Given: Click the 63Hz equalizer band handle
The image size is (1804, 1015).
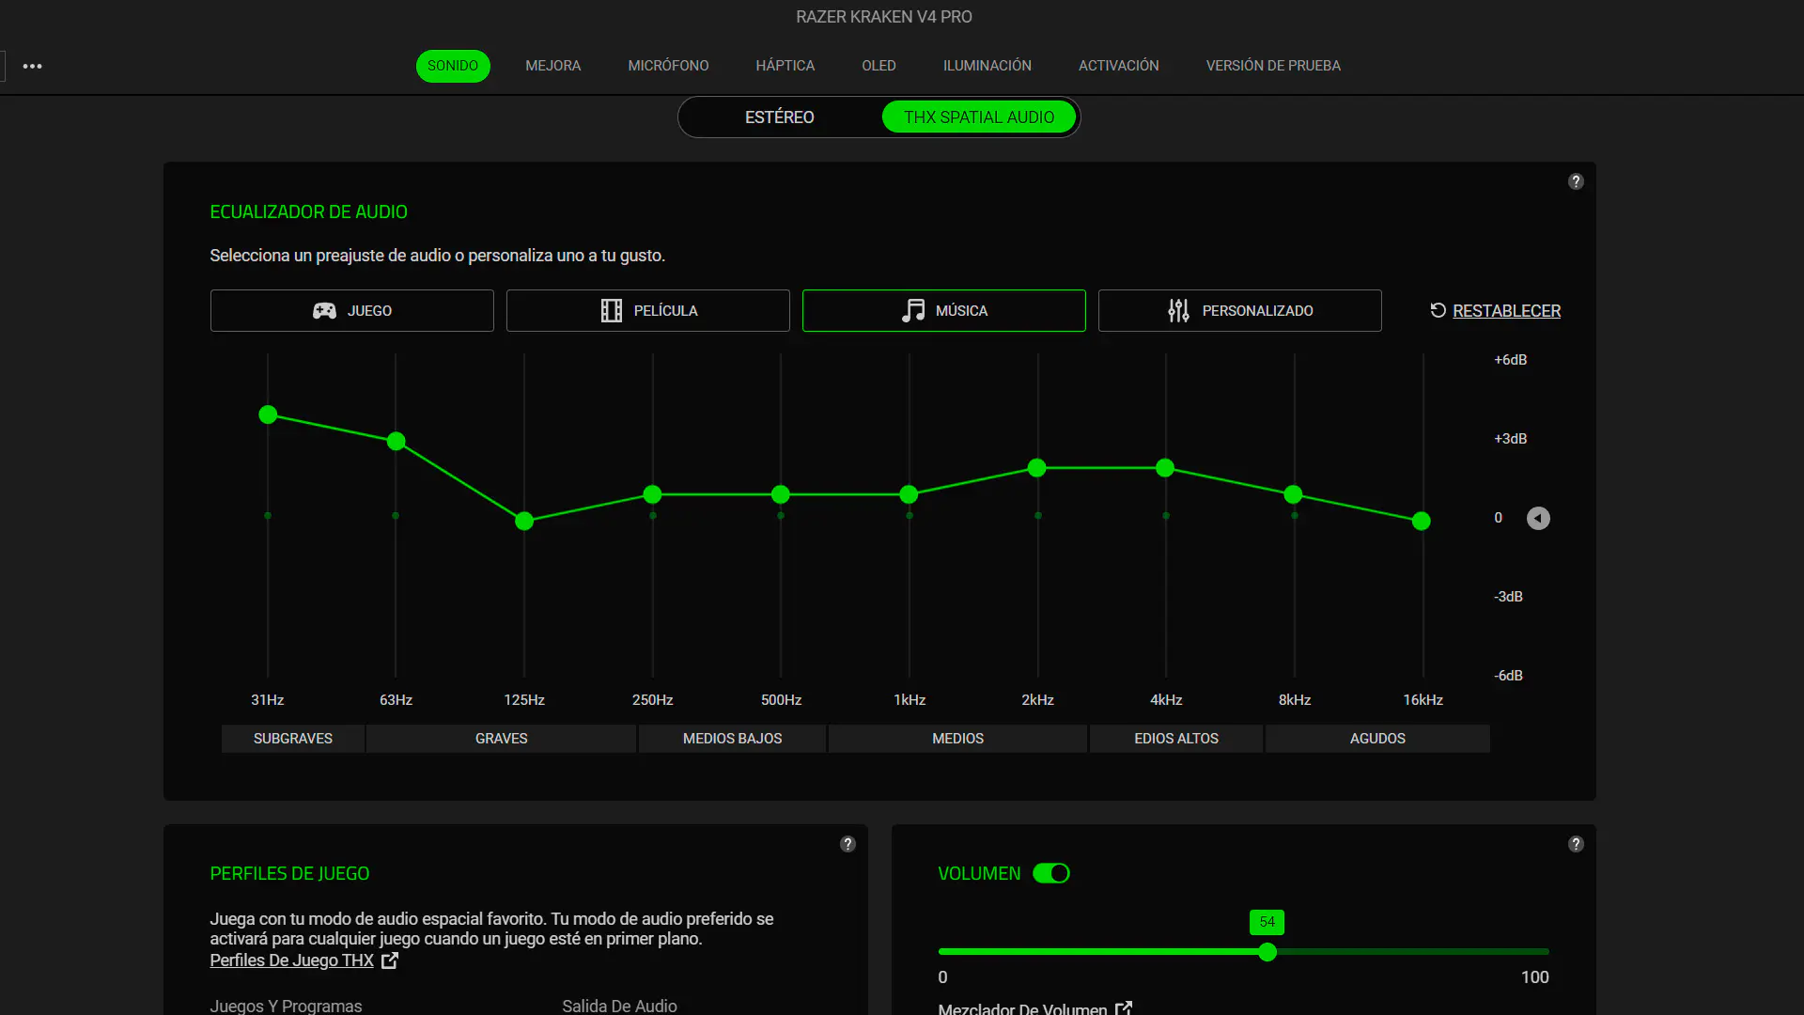Looking at the screenshot, I should click(x=396, y=441).
